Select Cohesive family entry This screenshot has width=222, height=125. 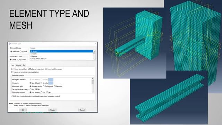pyautogui.click(x=61, y=56)
